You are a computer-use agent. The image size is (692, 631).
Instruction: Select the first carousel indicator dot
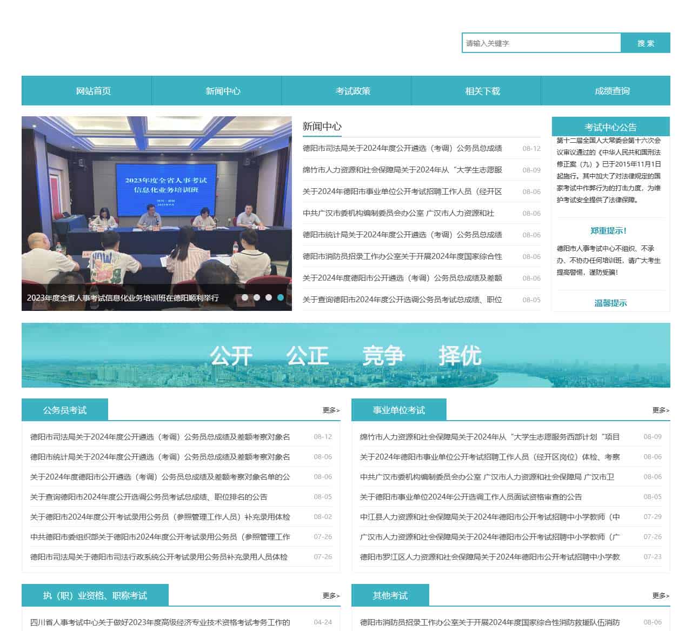pos(245,297)
